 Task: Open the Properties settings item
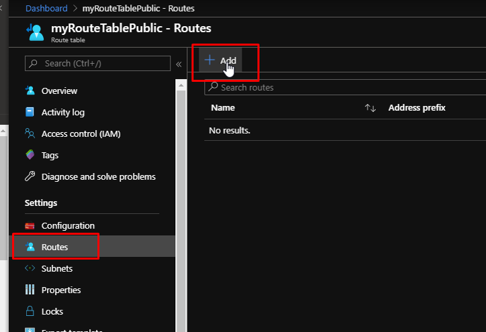[x=61, y=290]
